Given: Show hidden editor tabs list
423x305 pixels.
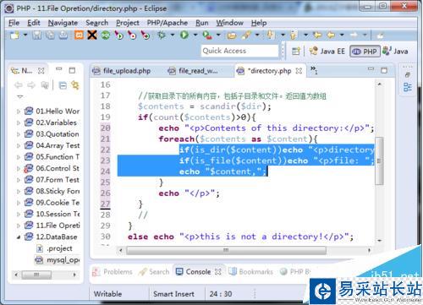Looking at the screenshot, I should pyautogui.click(x=314, y=70).
